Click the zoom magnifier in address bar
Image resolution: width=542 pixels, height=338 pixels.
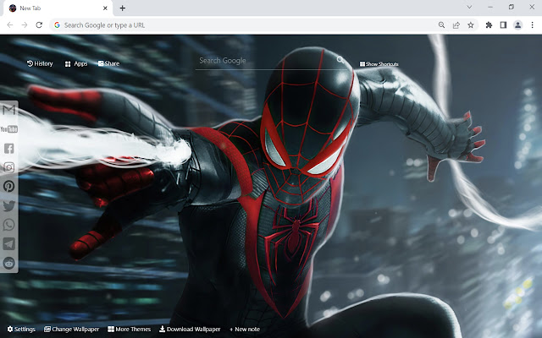(x=441, y=25)
